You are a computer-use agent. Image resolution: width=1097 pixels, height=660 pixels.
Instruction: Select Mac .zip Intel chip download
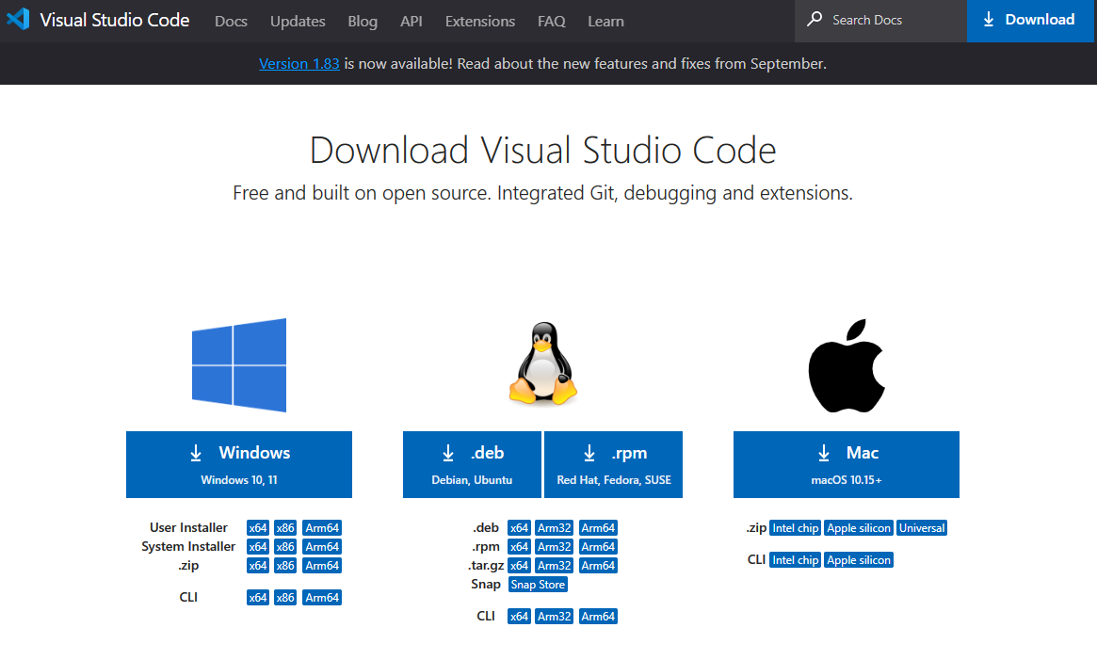click(796, 528)
